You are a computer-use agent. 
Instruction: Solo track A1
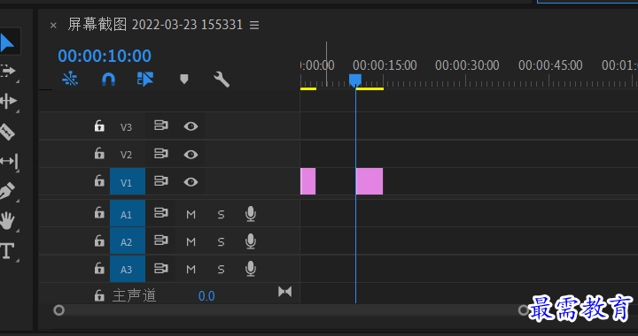221,214
